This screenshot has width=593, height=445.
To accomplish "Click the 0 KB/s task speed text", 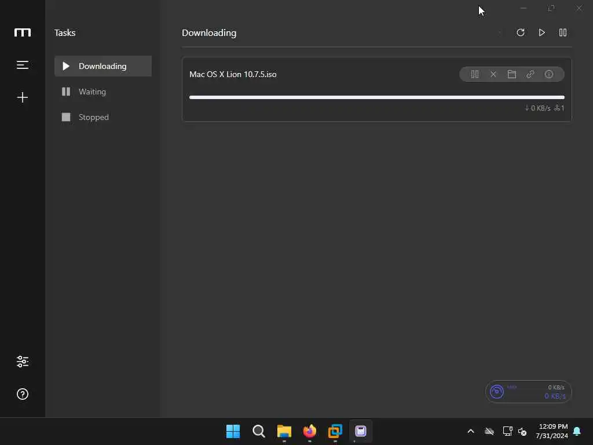I will point(537,108).
